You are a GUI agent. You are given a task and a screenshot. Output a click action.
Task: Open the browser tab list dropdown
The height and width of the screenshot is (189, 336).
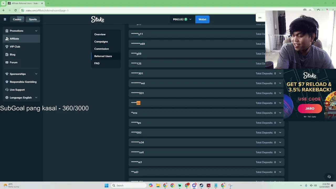pos(3,3)
